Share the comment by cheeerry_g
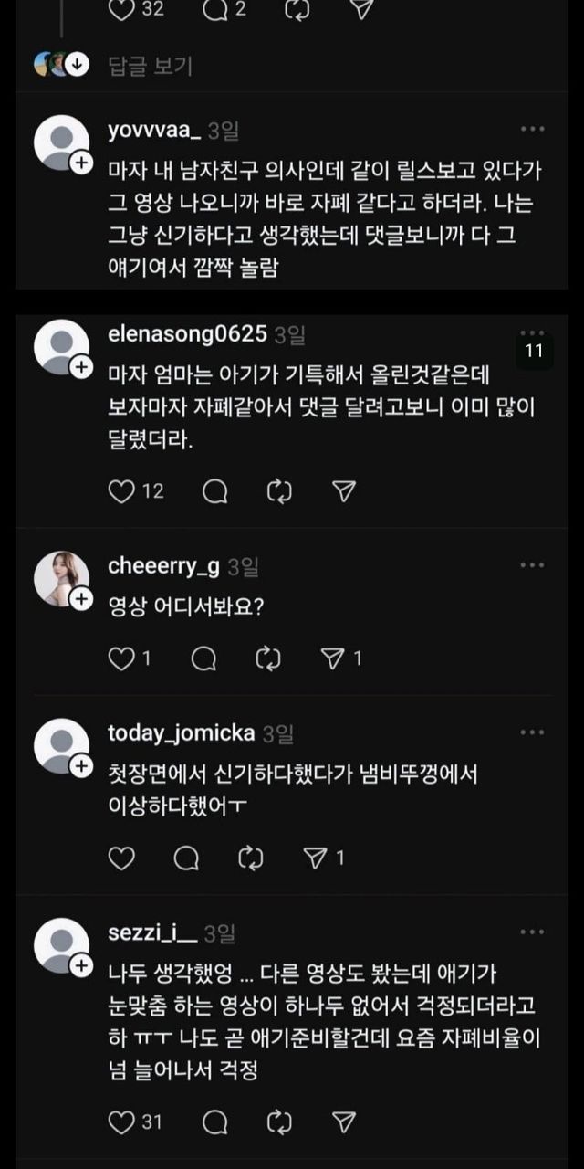 coord(331,658)
